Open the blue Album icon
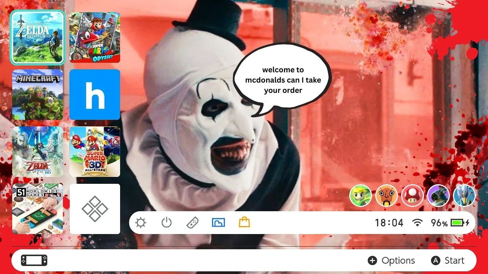The image size is (488, 274). click(218, 223)
